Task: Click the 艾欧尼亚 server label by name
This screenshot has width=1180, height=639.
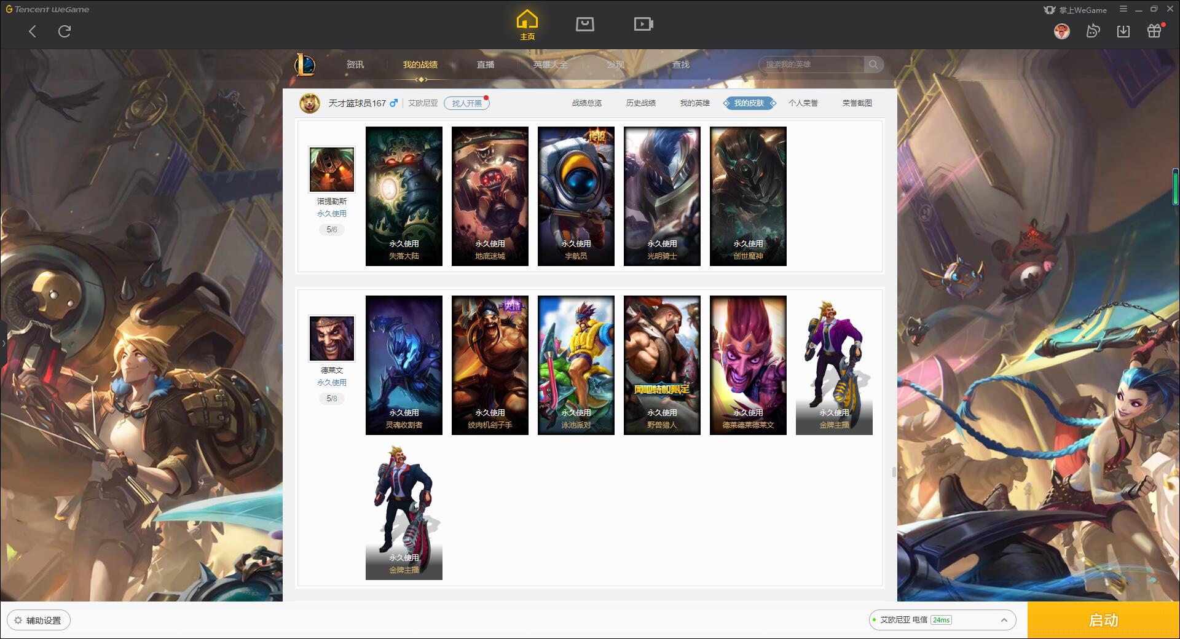Action: click(423, 103)
